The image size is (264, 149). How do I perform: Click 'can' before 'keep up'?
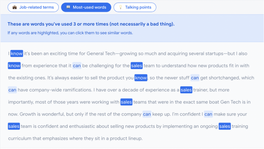[x=147, y=114]
